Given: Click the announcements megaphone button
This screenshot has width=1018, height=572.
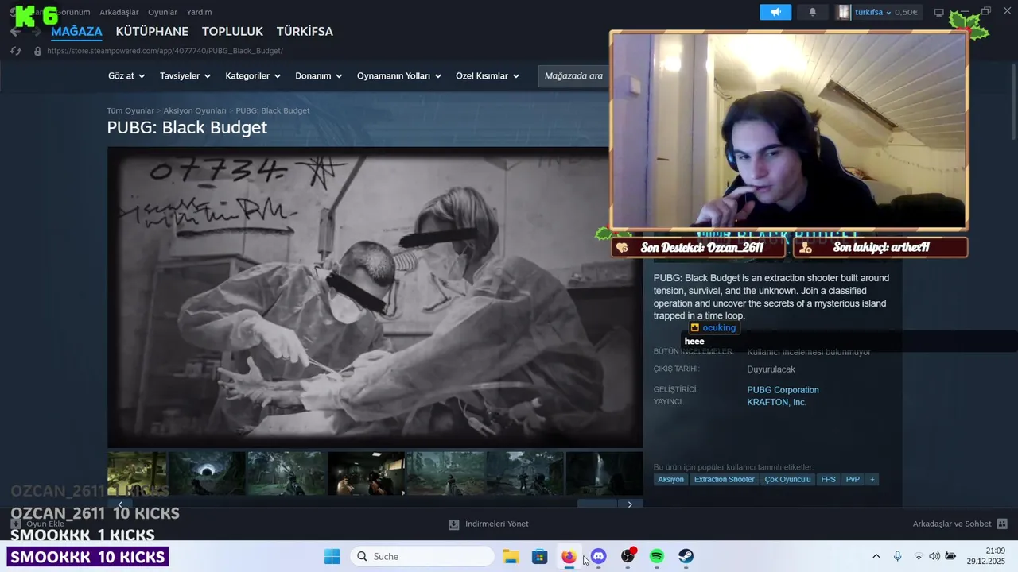Looking at the screenshot, I should (x=775, y=12).
